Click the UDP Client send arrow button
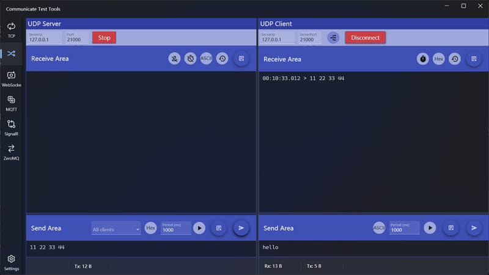 click(474, 228)
